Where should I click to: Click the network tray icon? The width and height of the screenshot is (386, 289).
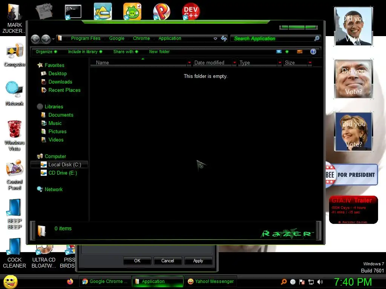(x=311, y=282)
